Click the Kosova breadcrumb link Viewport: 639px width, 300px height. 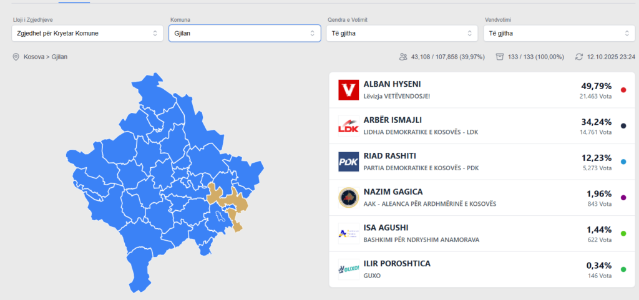(34, 57)
